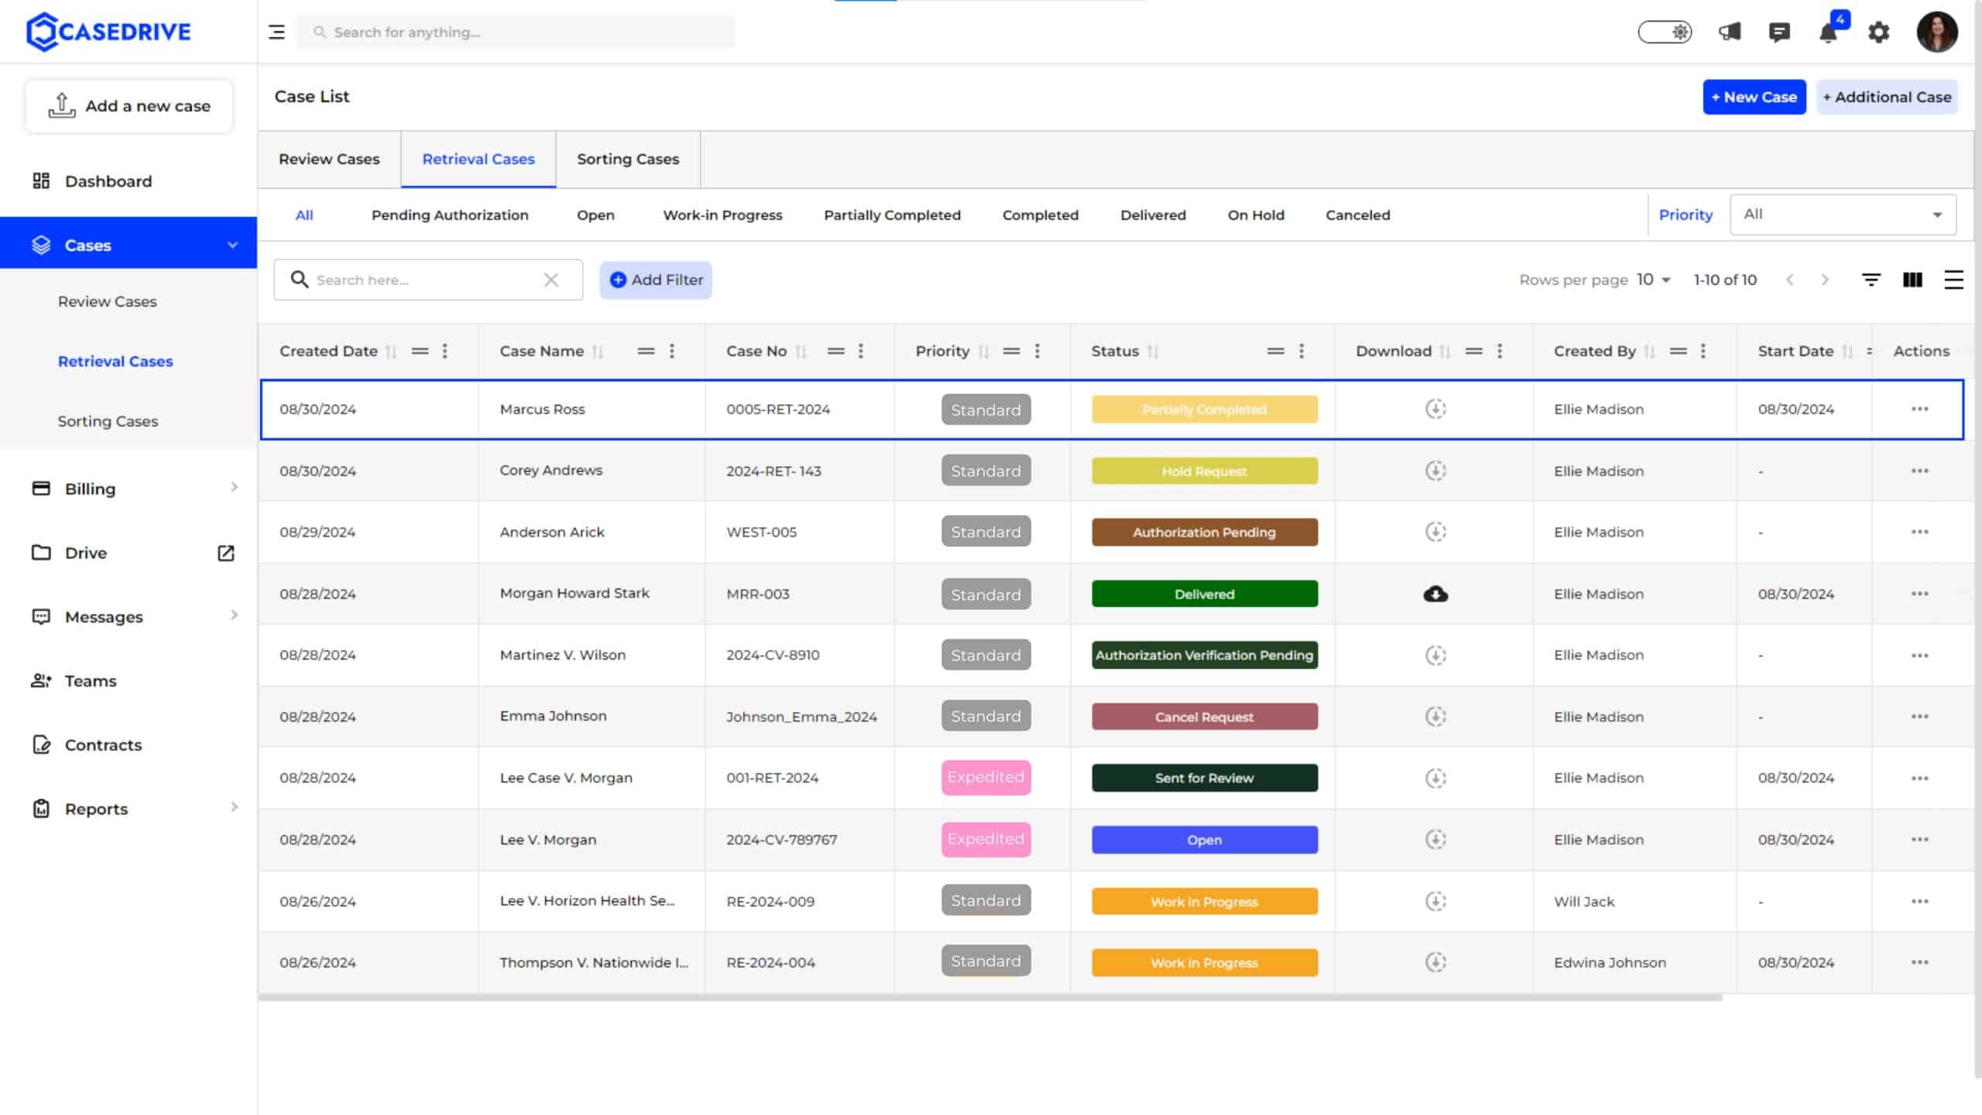
Task: Open Priority column options menu
Action: 1037,351
